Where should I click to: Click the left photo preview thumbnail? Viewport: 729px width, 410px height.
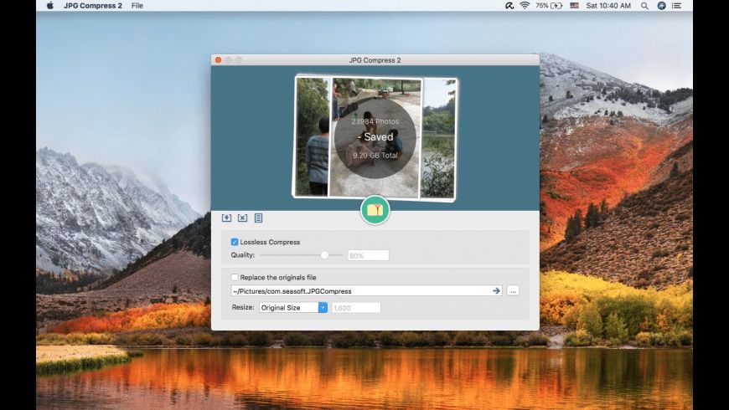313,136
